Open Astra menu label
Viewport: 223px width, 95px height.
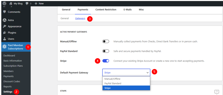coord(11,20)
